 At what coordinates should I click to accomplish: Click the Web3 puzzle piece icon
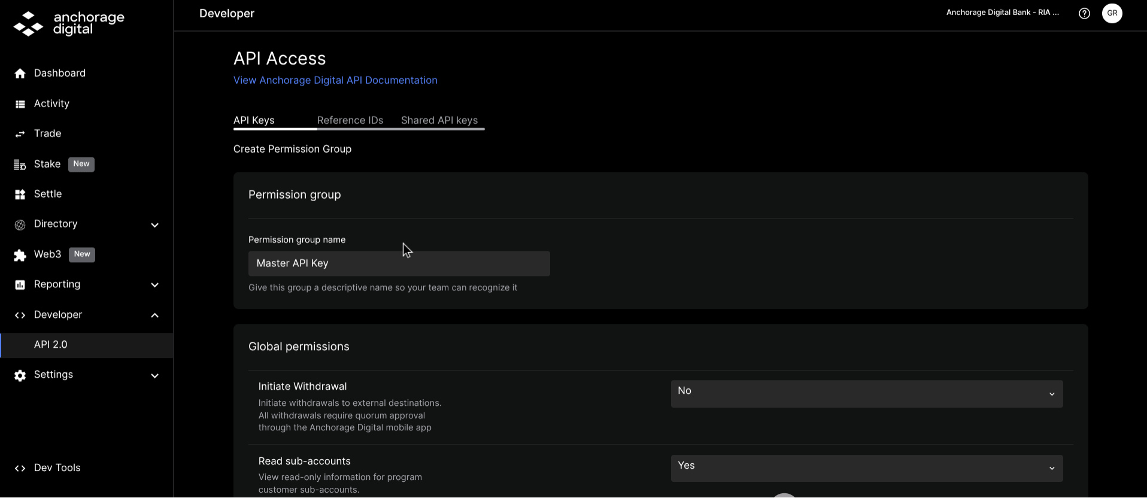20,255
